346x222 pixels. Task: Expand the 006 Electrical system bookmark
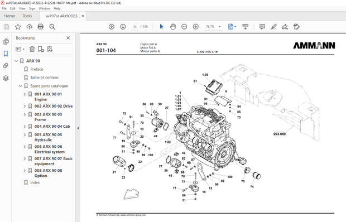(25, 147)
